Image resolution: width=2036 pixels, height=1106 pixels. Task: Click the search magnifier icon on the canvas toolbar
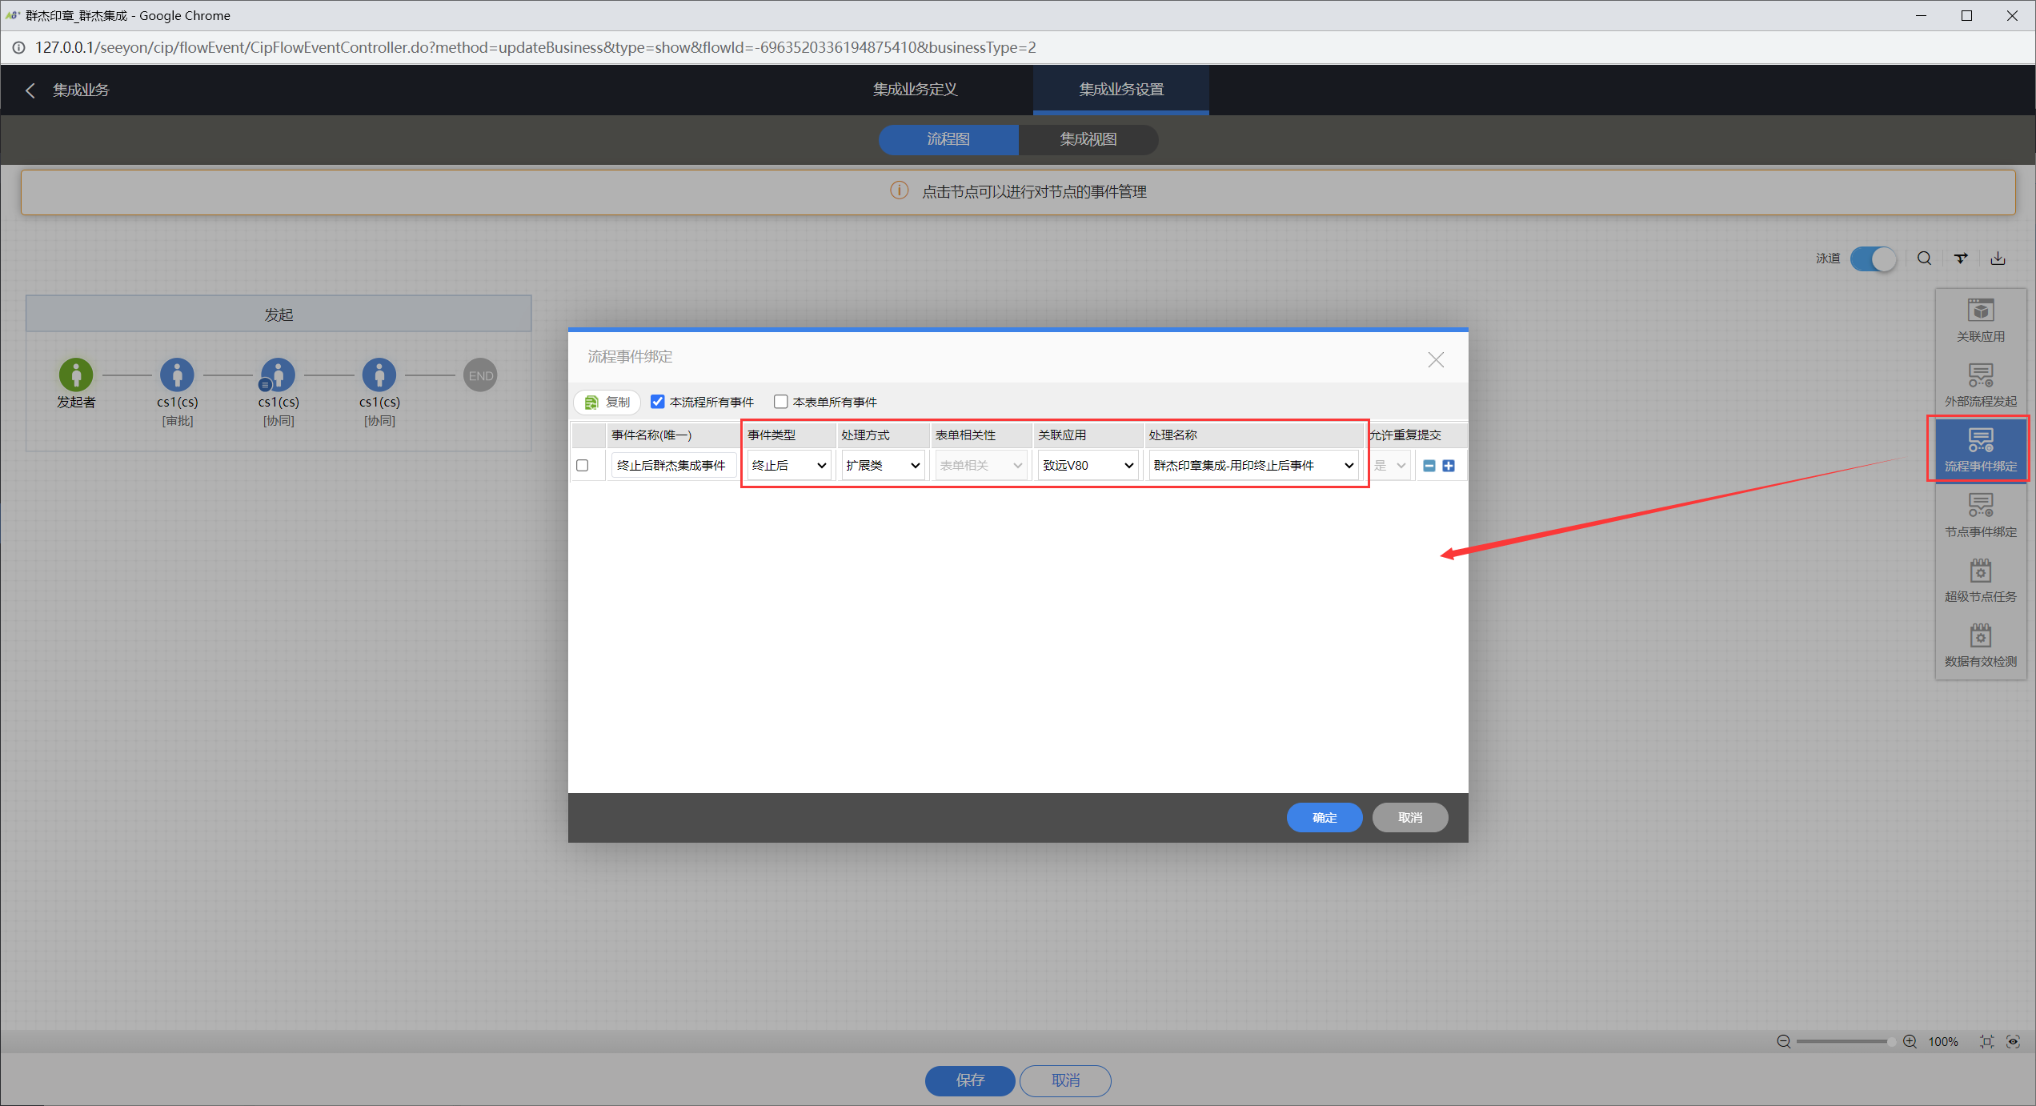1924,258
